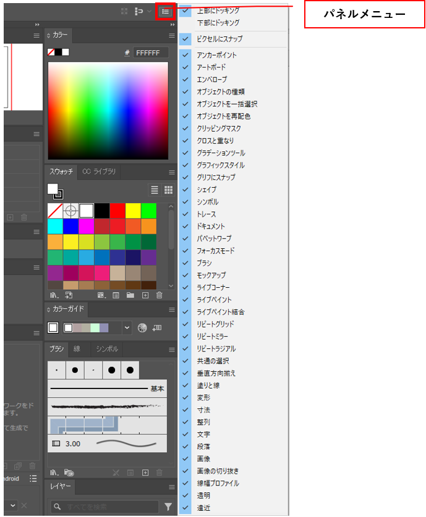Click the color wheel icon in カラーガイド panel
426x517 pixels.
(x=142, y=327)
